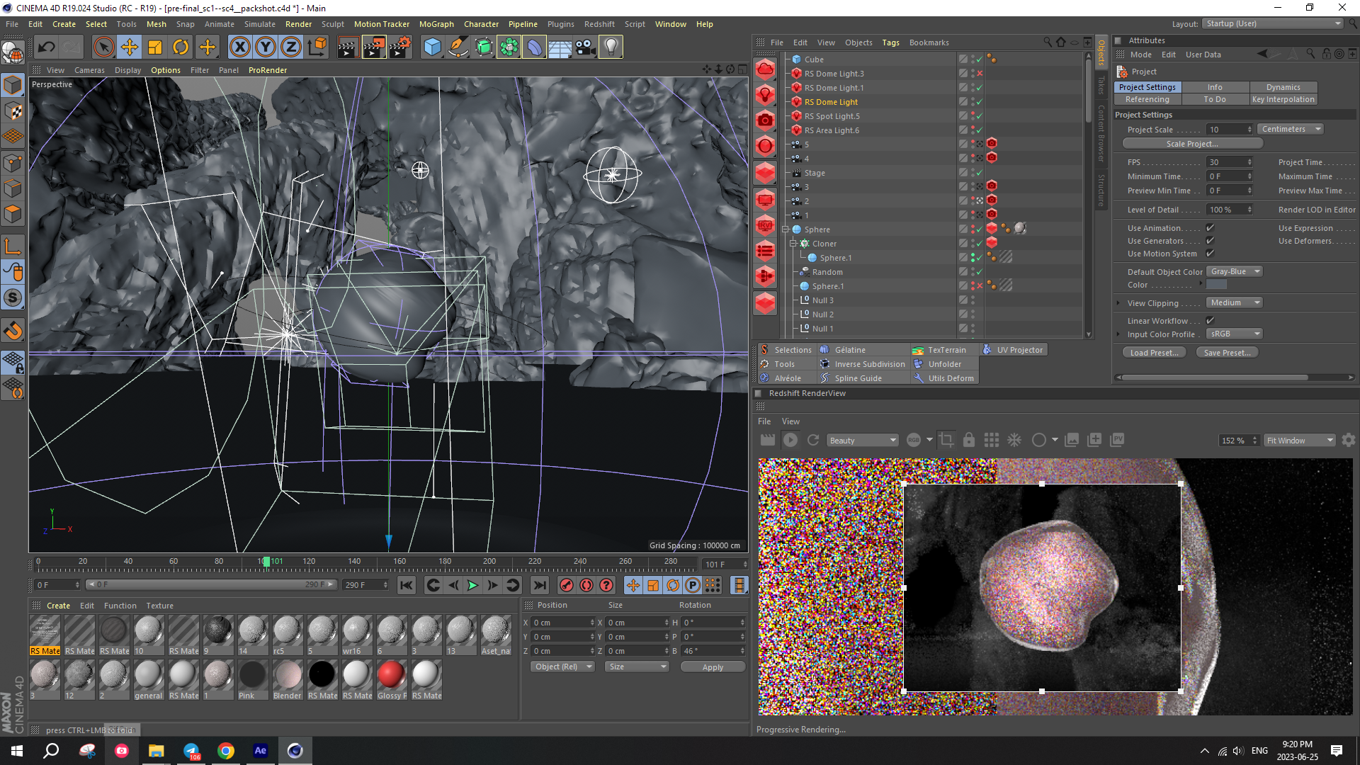
Task: Activate the Rotate tool
Action: [x=181, y=47]
